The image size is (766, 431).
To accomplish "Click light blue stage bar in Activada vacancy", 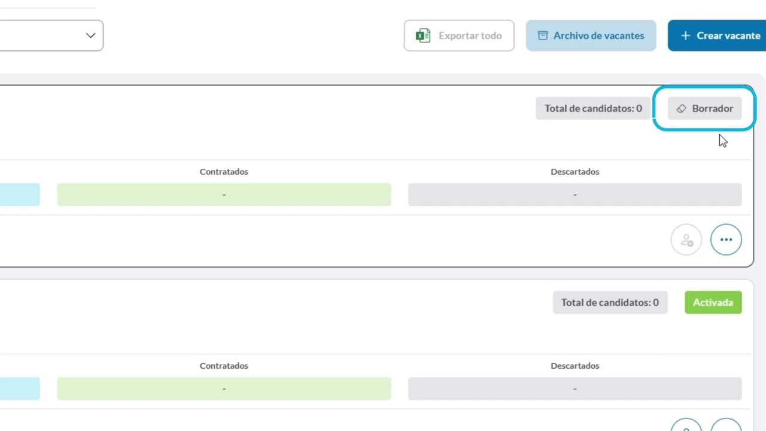I will pyautogui.click(x=19, y=388).
